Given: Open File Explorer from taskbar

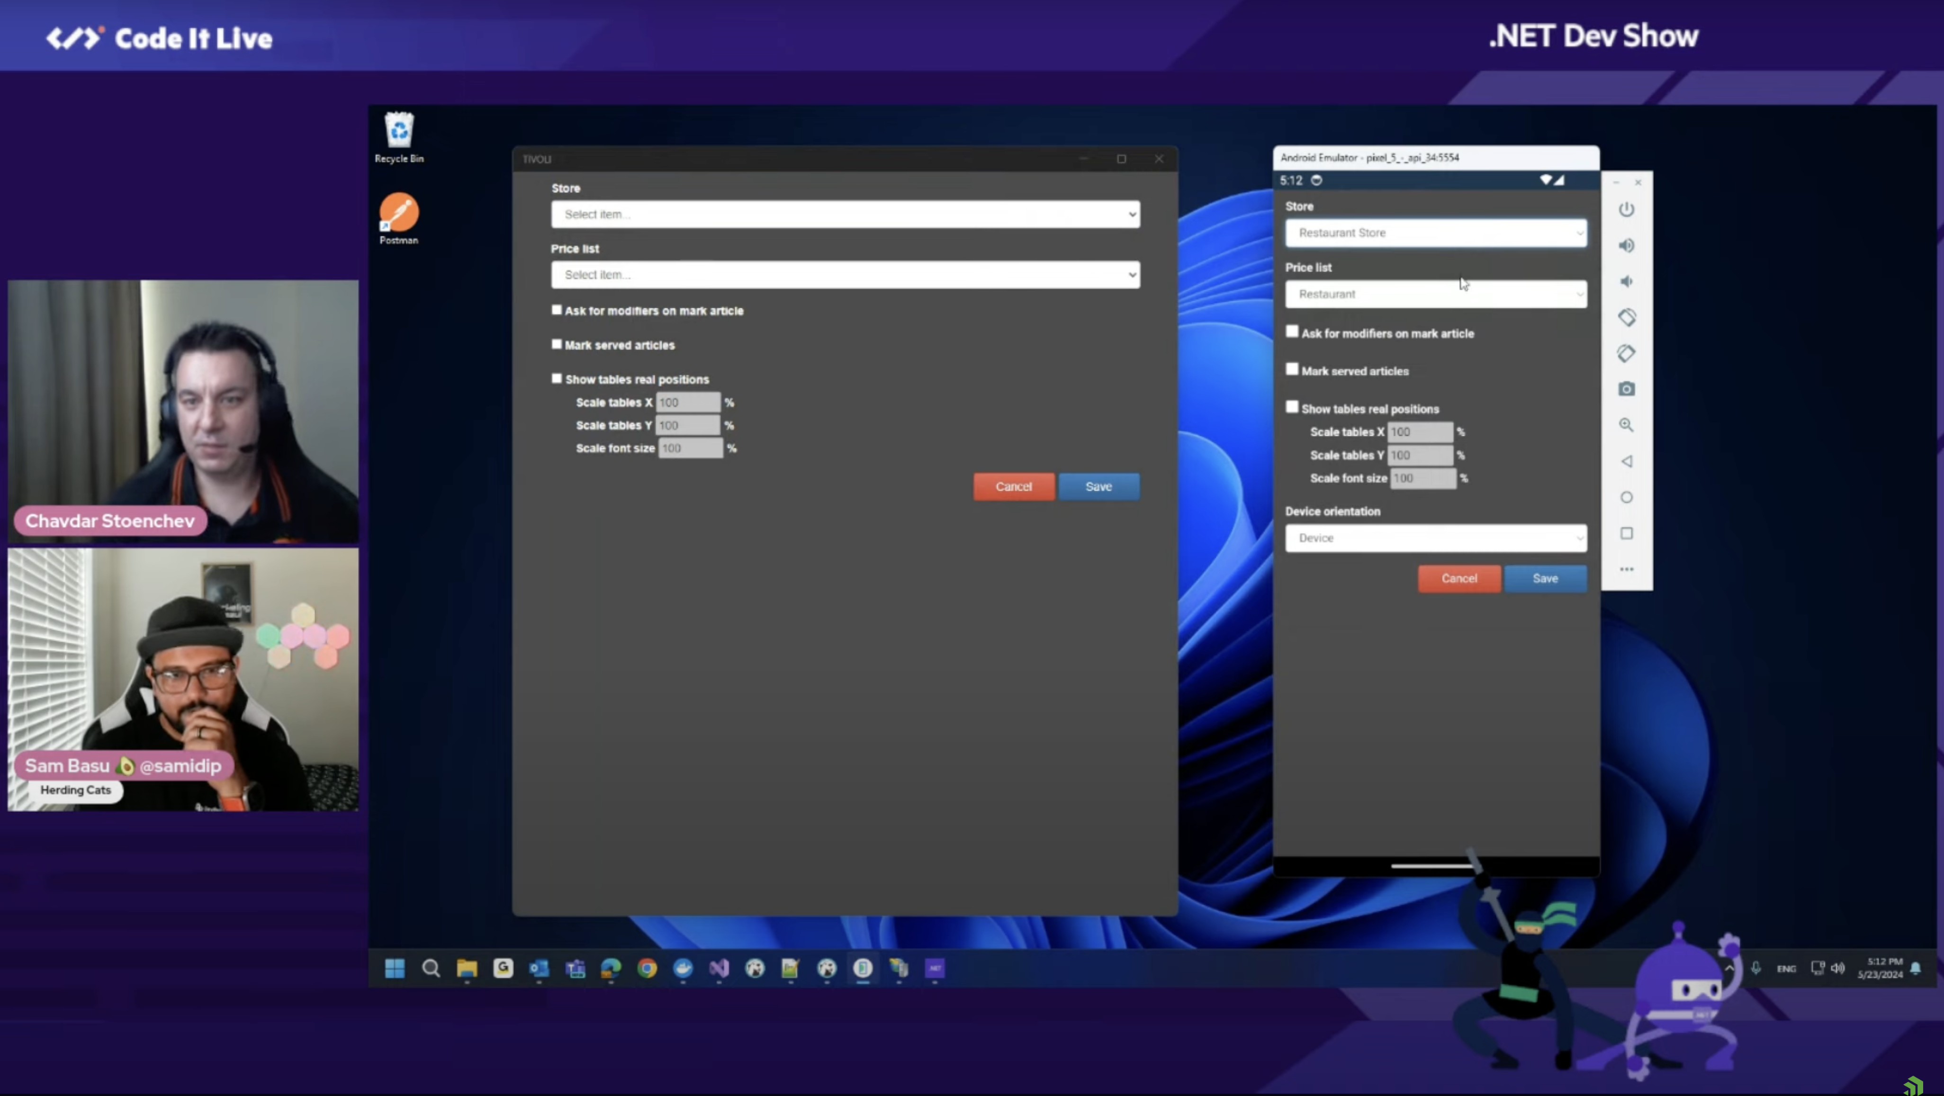Looking at the screenshot, I should click(x=467, y=969).
